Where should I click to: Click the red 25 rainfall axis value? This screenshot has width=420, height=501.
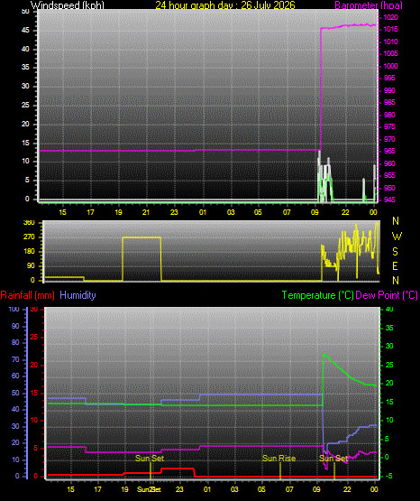click(33, 338)
